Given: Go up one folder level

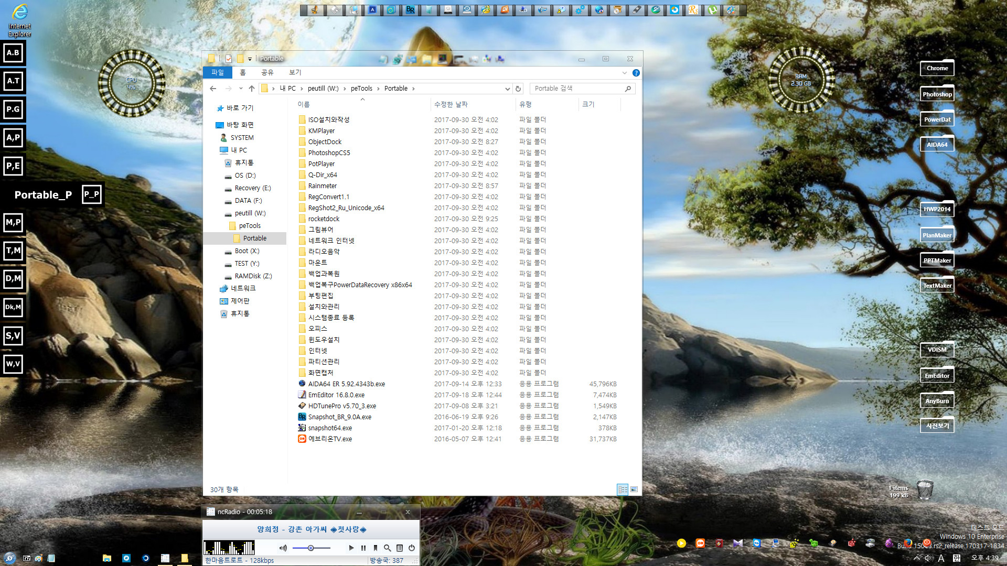Looking at the screenshot, I should pos(252,88).
